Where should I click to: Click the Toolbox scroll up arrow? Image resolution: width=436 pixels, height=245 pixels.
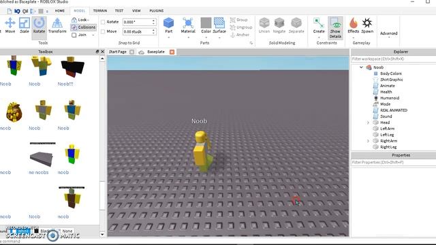(102, 59)
